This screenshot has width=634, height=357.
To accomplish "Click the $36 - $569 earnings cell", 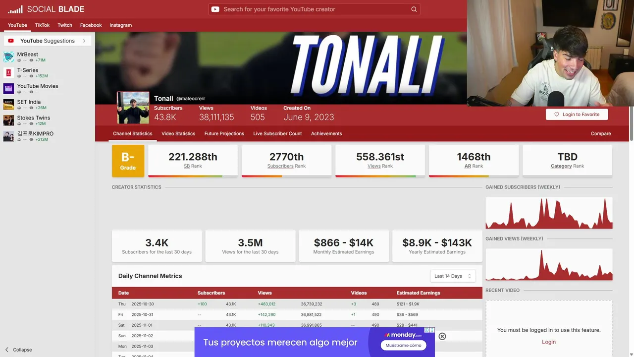I will pos(407,315).
